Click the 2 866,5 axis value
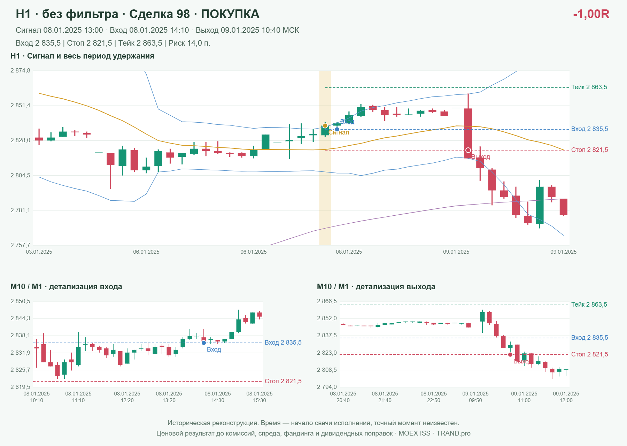Screen dimensions: 627x446 pos(327,301)
